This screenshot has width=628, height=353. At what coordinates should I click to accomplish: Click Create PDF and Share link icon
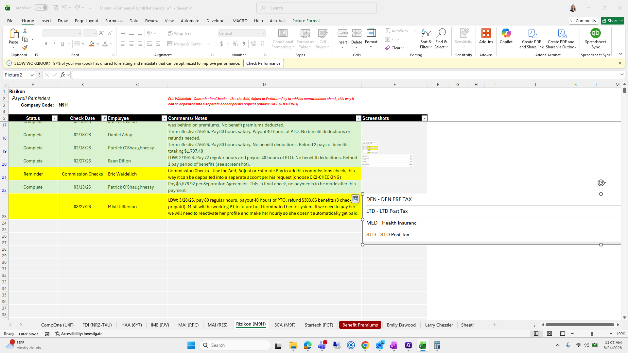coord(532,33)
